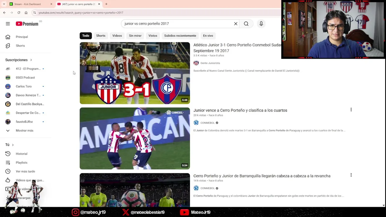Click the browser home button
The width and height of the screenshot is (386, 217).
pyautogui.click(x=26, y=13)
